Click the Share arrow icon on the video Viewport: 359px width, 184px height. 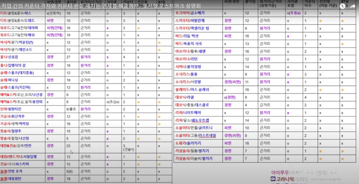(x=353, y=6)
